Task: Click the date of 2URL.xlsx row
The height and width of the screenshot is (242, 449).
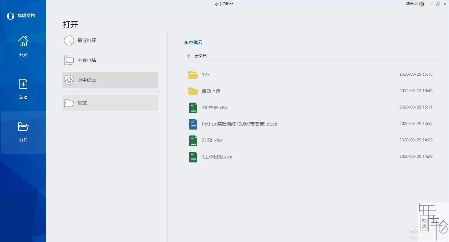Action: 416,140
